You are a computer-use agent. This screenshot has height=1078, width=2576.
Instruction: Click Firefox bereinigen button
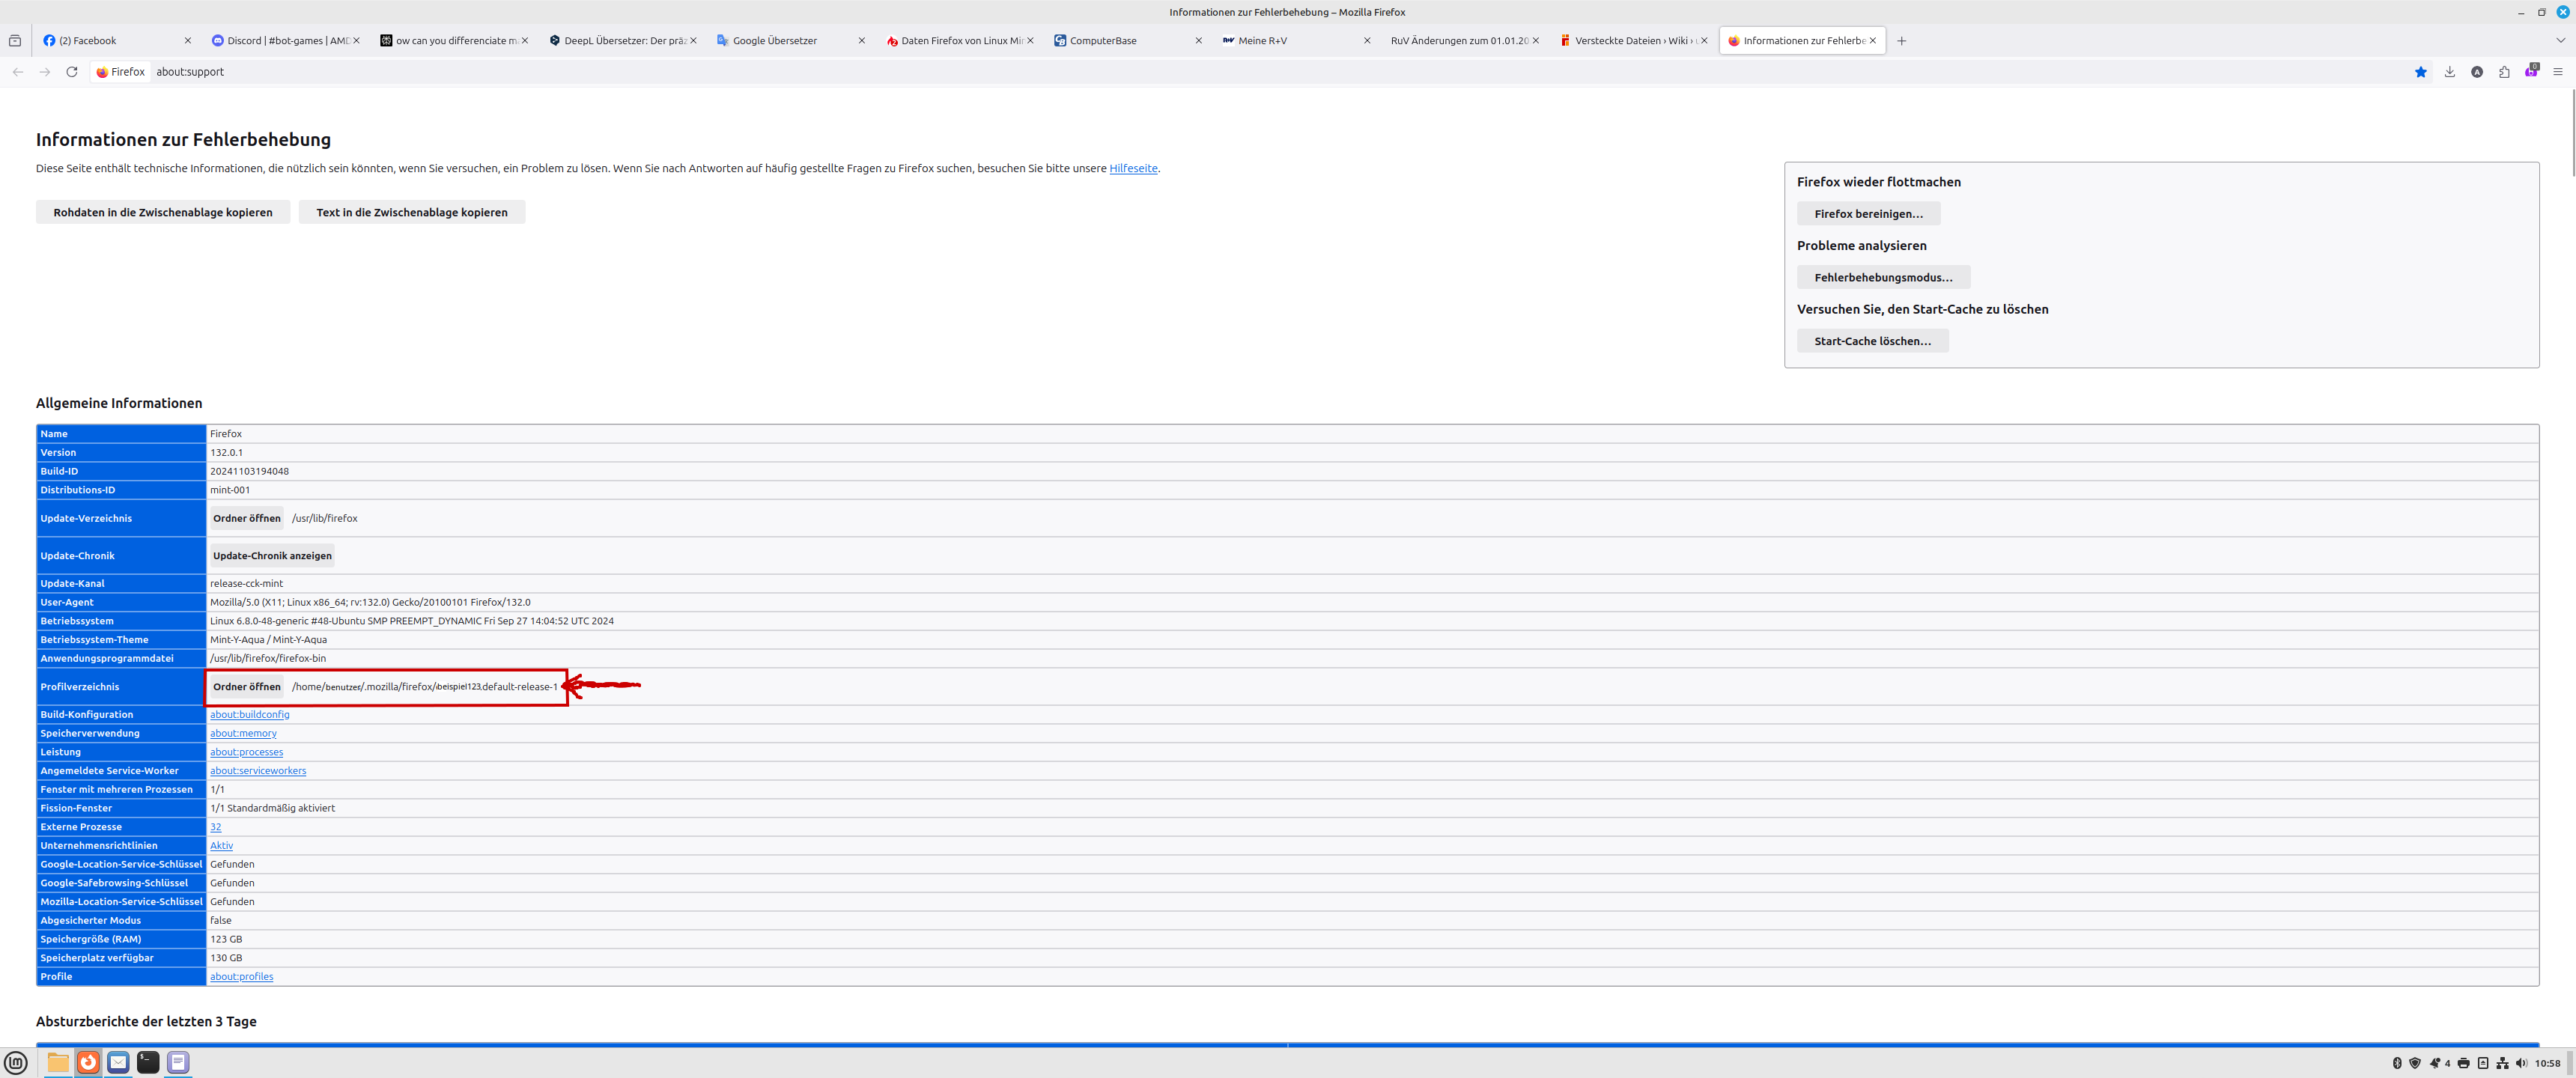(1867, 214)
